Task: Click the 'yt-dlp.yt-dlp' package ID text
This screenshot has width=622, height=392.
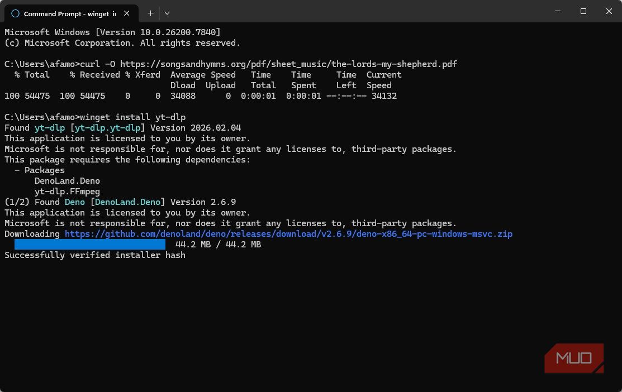Action: pos(107,128)
